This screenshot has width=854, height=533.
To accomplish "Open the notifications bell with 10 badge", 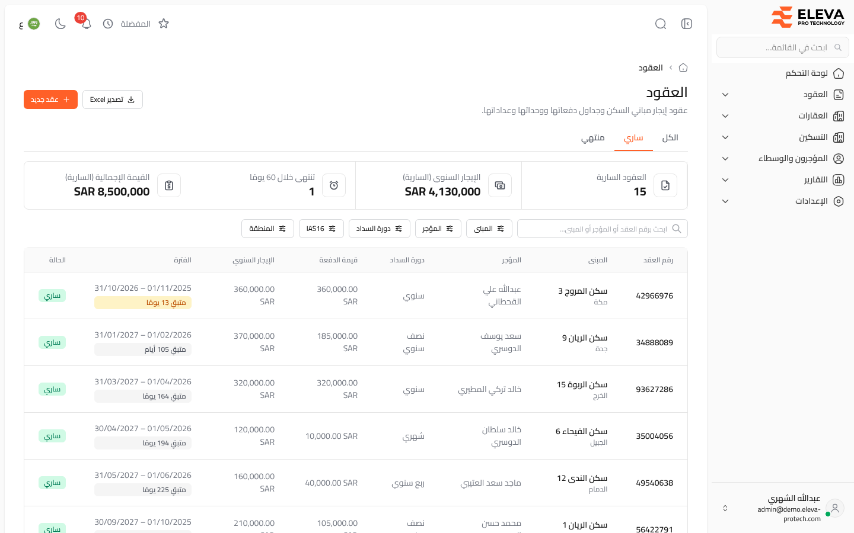I will pyautogui.click(x=86, y=24).
